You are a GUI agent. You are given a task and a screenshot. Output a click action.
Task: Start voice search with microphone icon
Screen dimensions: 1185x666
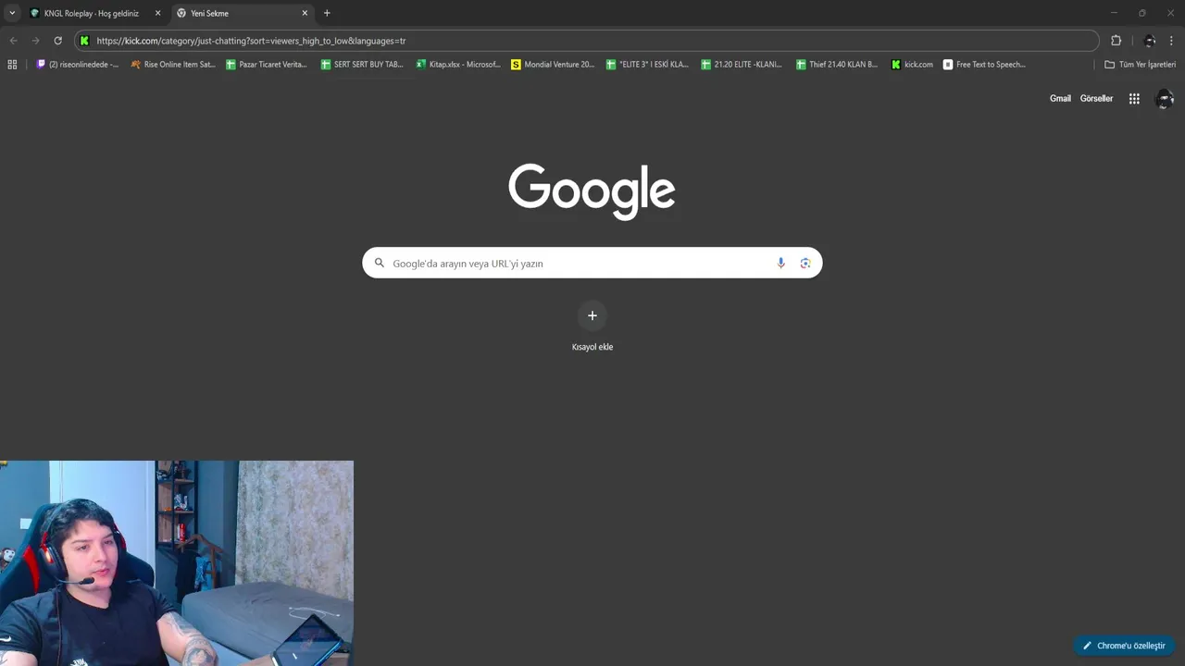[780, 263]
